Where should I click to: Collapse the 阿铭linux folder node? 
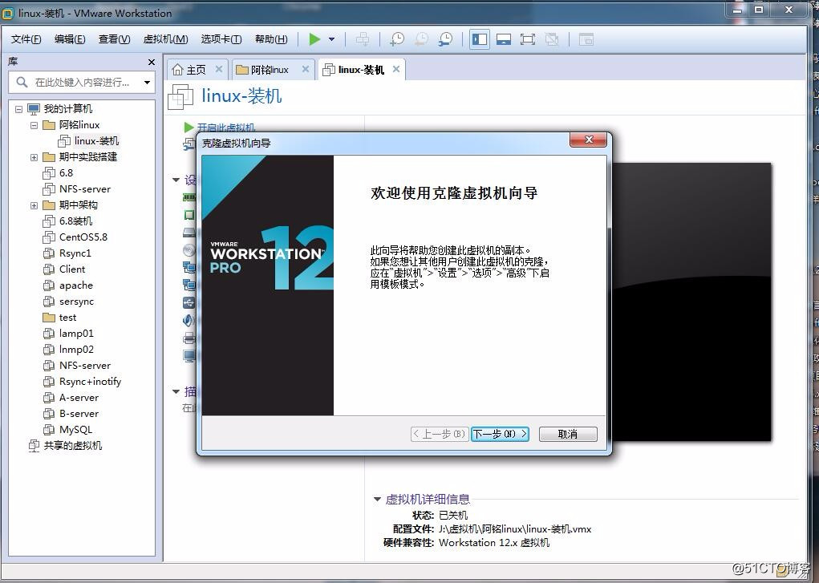(x=34, y=125)
